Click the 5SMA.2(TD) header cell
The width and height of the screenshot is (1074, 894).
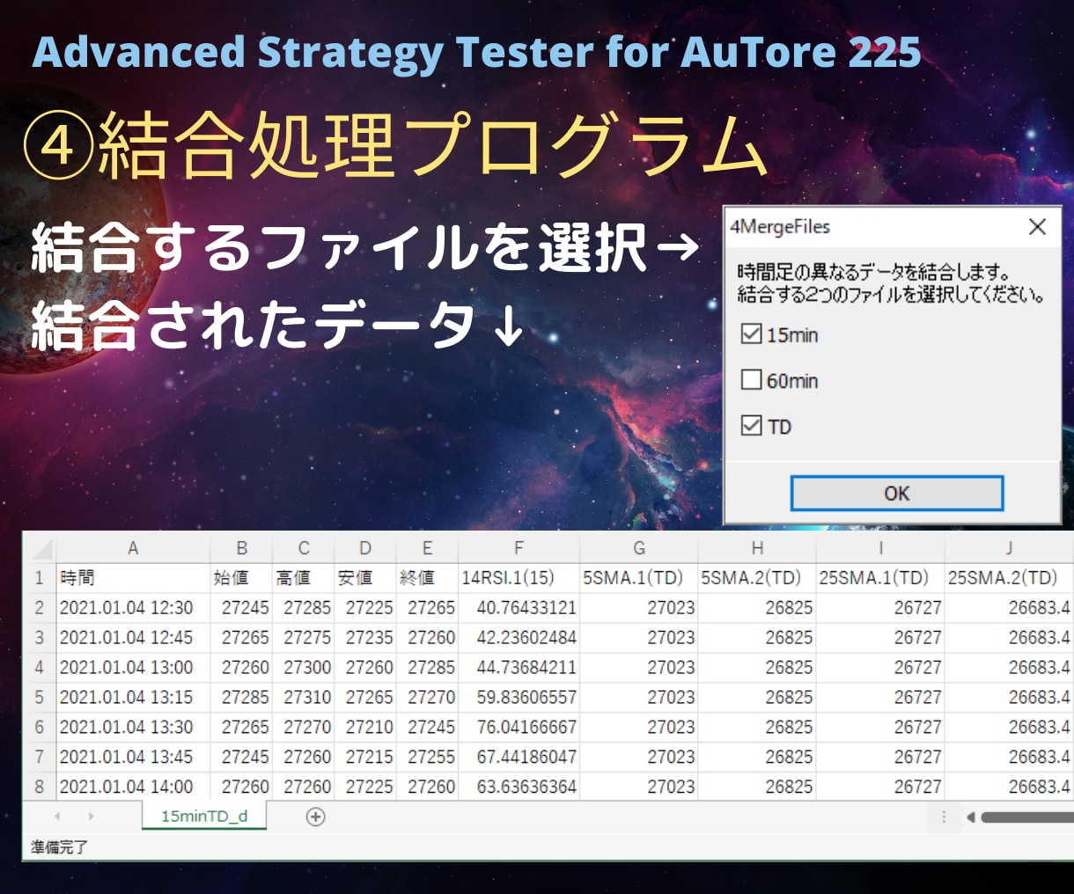point(757,577)
